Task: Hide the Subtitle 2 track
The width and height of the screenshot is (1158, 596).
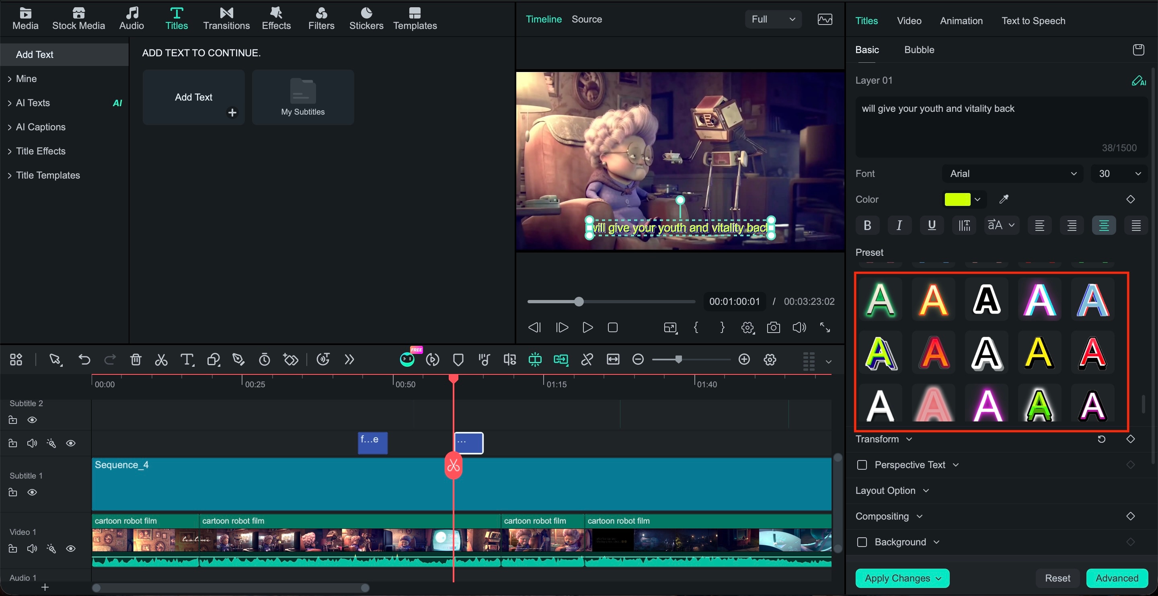Action: [x=32, y=420]
